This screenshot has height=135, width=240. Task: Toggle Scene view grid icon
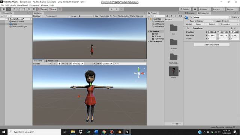point(79,64)
